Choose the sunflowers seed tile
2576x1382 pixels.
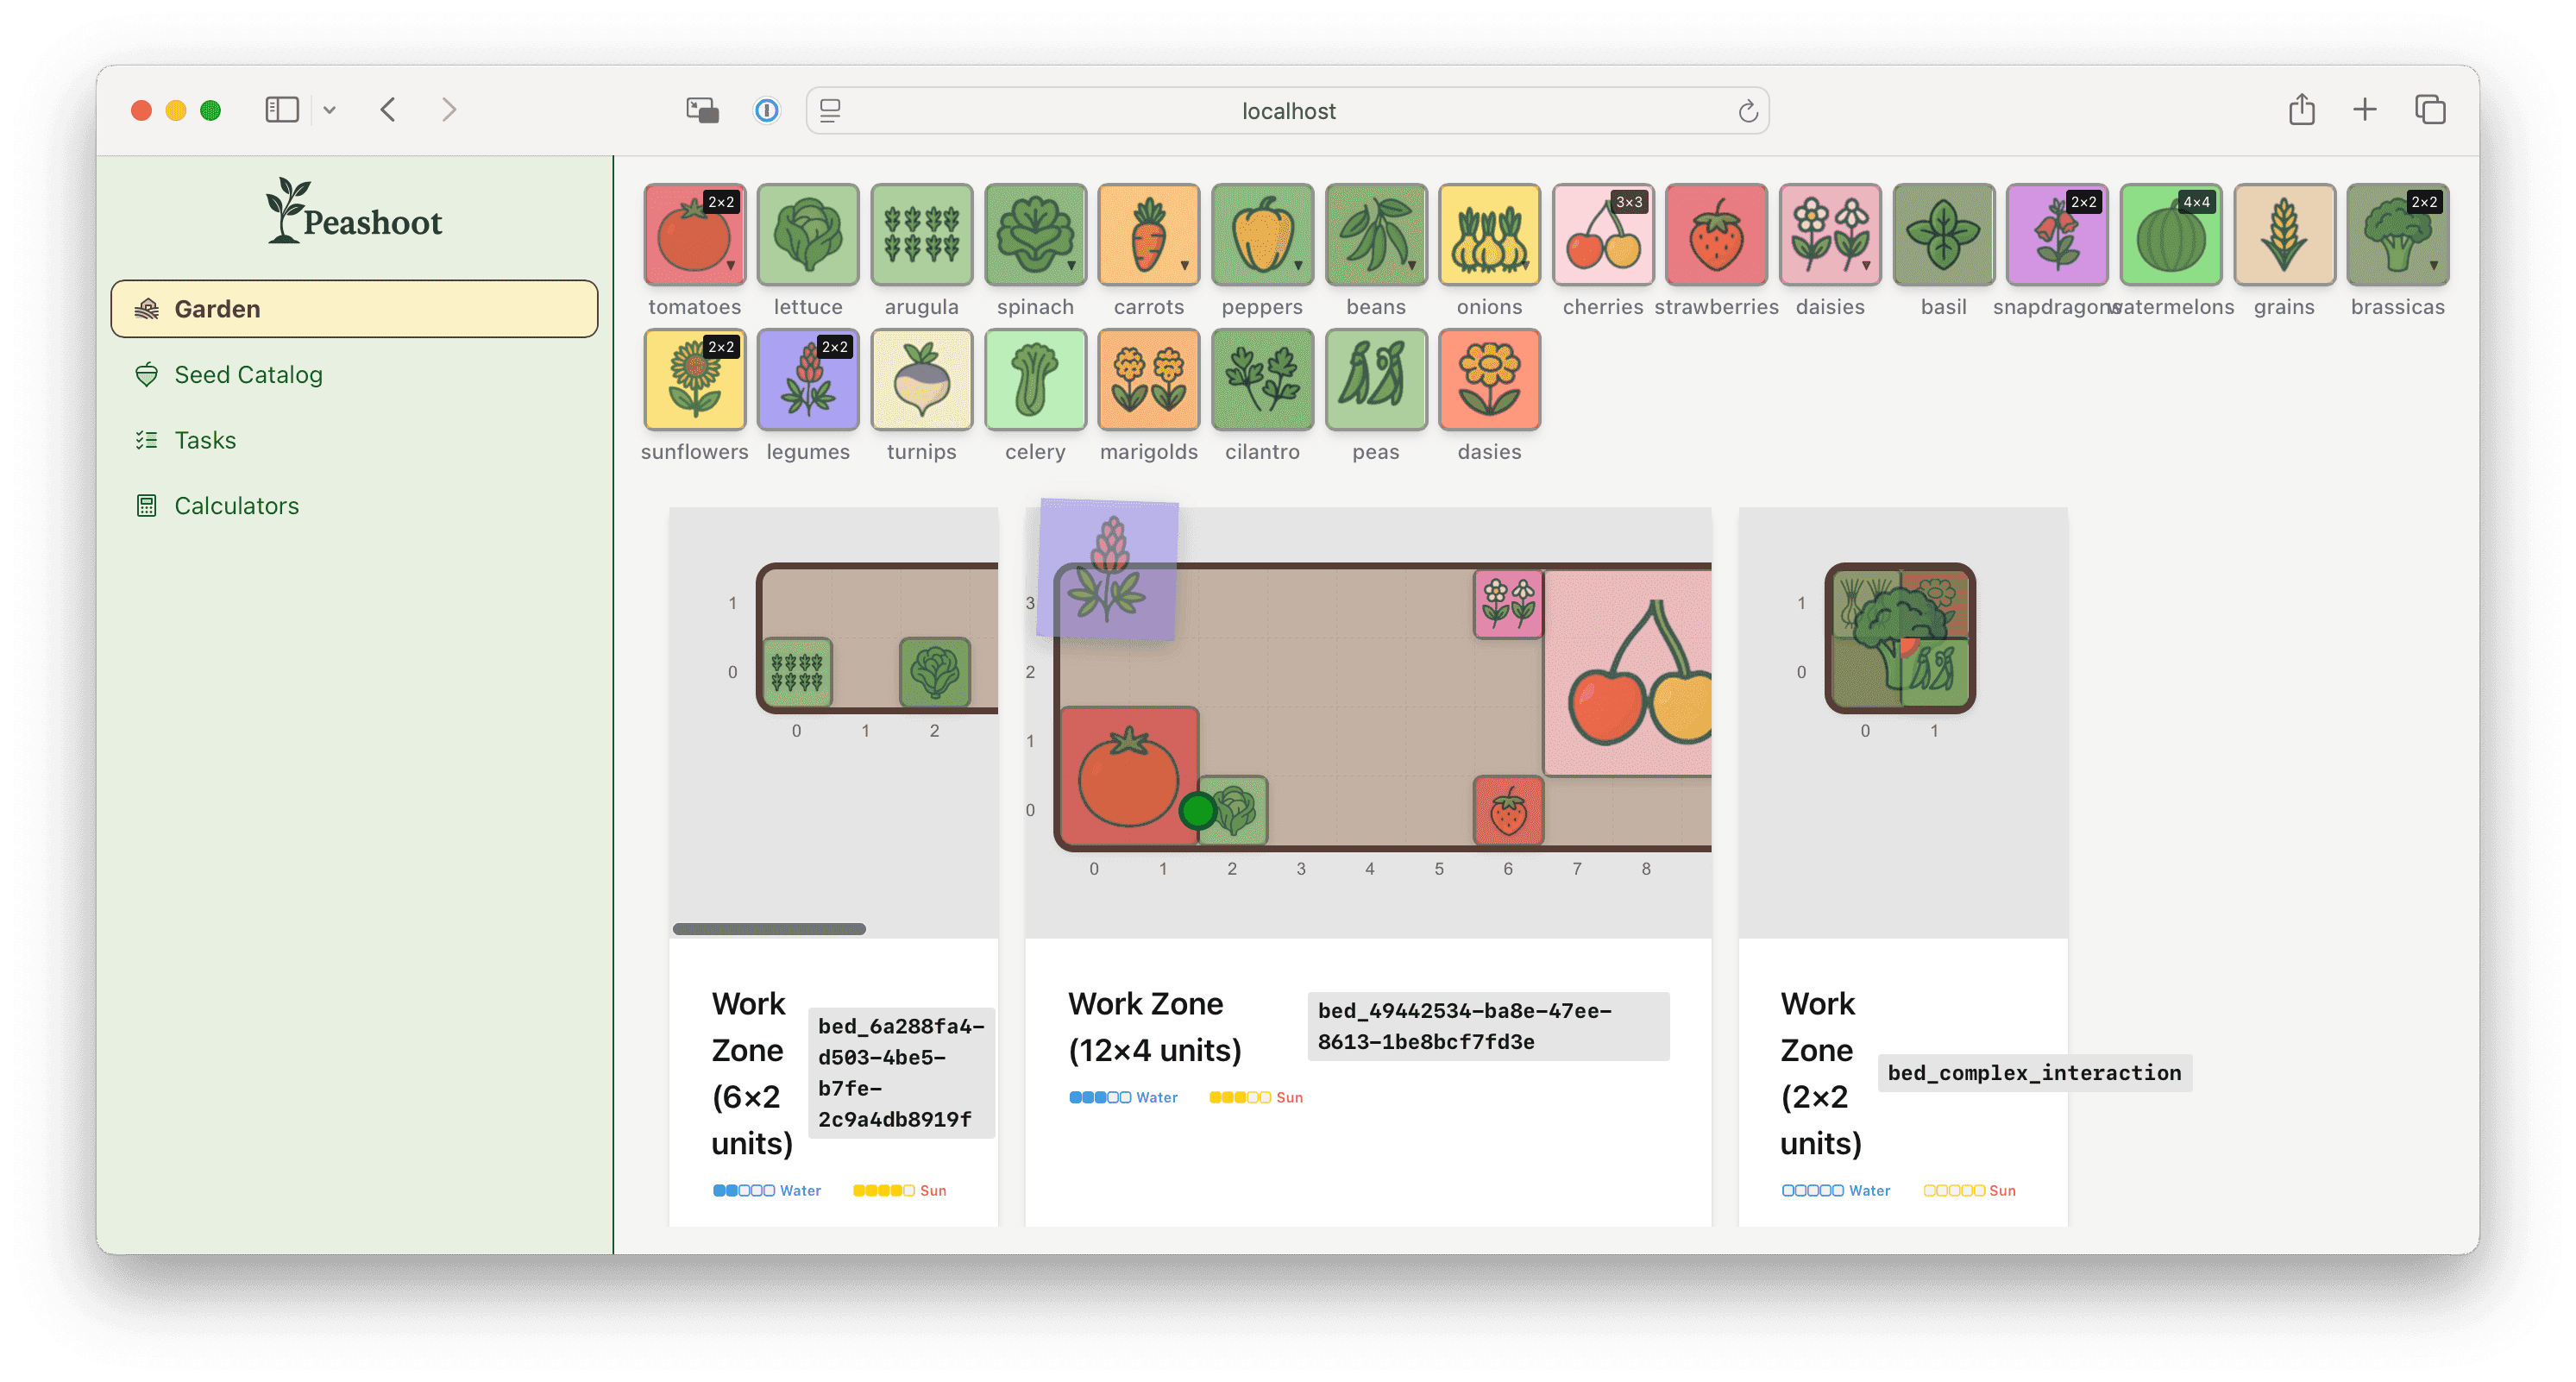coord(694,379)
